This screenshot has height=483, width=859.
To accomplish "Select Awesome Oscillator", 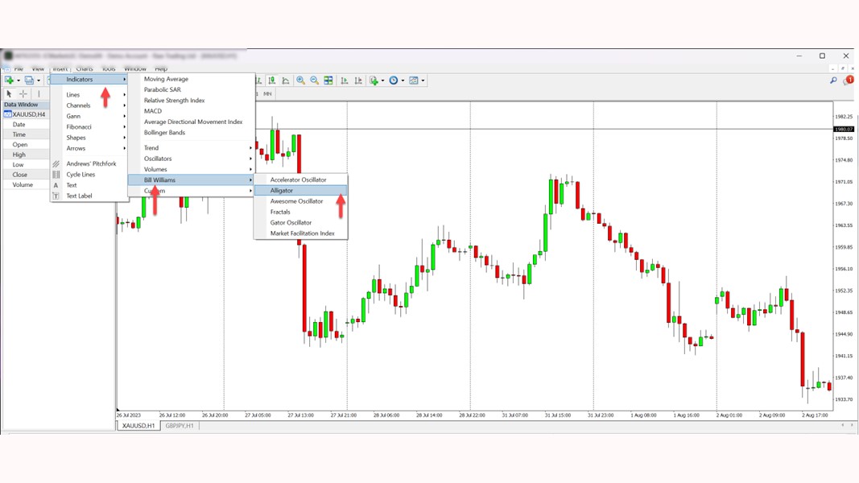I will [x=301, y=201].
